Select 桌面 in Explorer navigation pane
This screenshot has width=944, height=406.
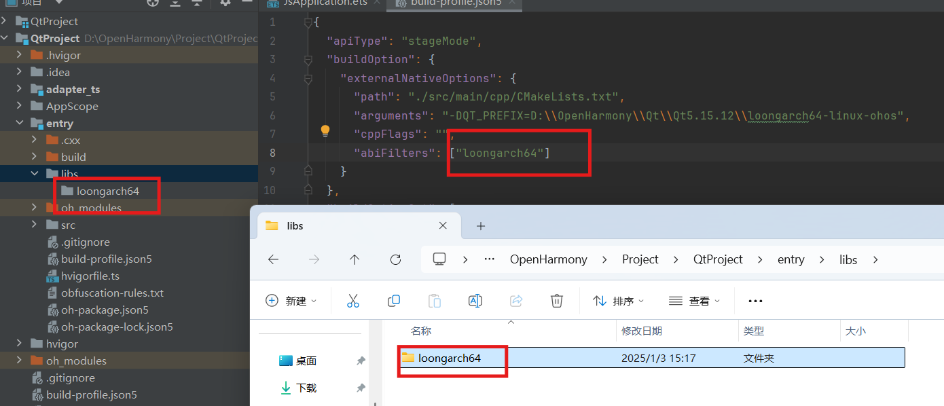pos(306,361)
